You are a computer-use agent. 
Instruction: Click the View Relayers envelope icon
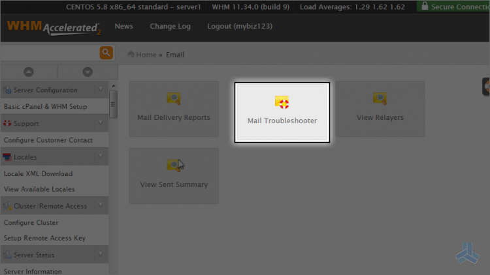click(380, 98)
